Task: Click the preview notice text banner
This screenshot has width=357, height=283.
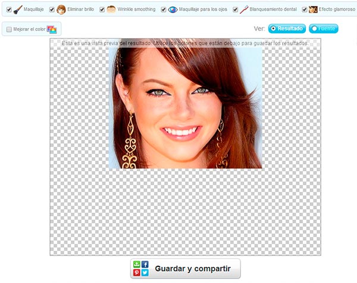Action: tap(185, 43)
